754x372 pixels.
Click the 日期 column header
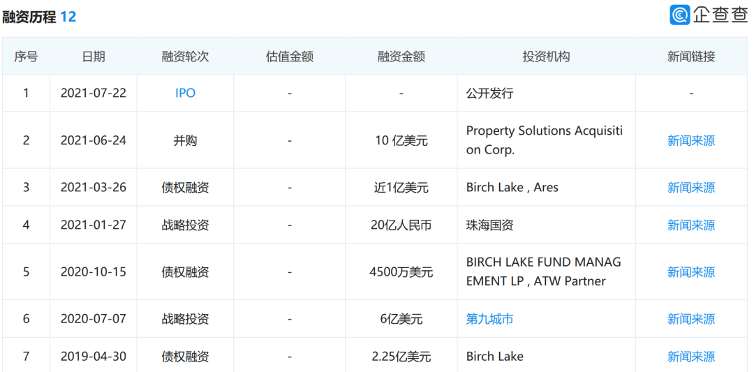(x=94, y=57)
